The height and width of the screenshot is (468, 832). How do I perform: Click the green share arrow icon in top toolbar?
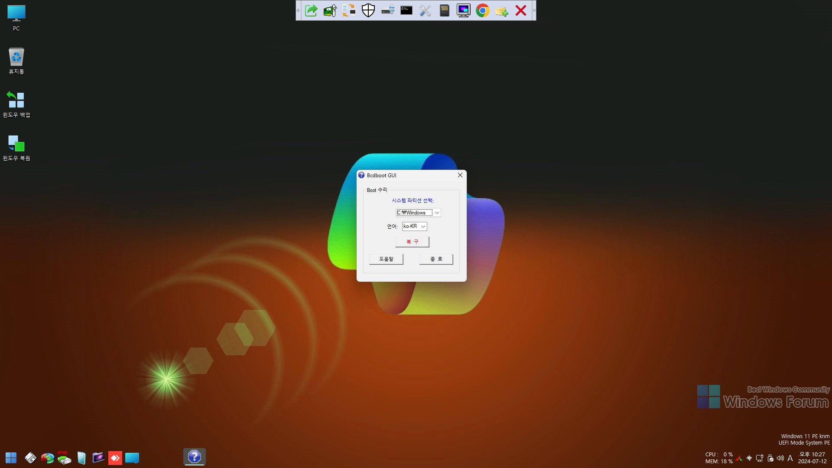(311, 10)
